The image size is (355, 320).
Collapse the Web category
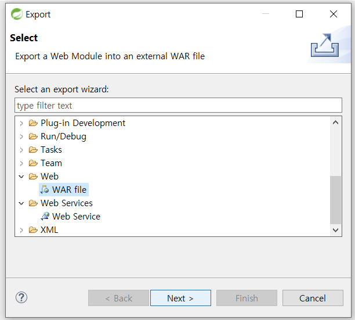tap(21, 177)
